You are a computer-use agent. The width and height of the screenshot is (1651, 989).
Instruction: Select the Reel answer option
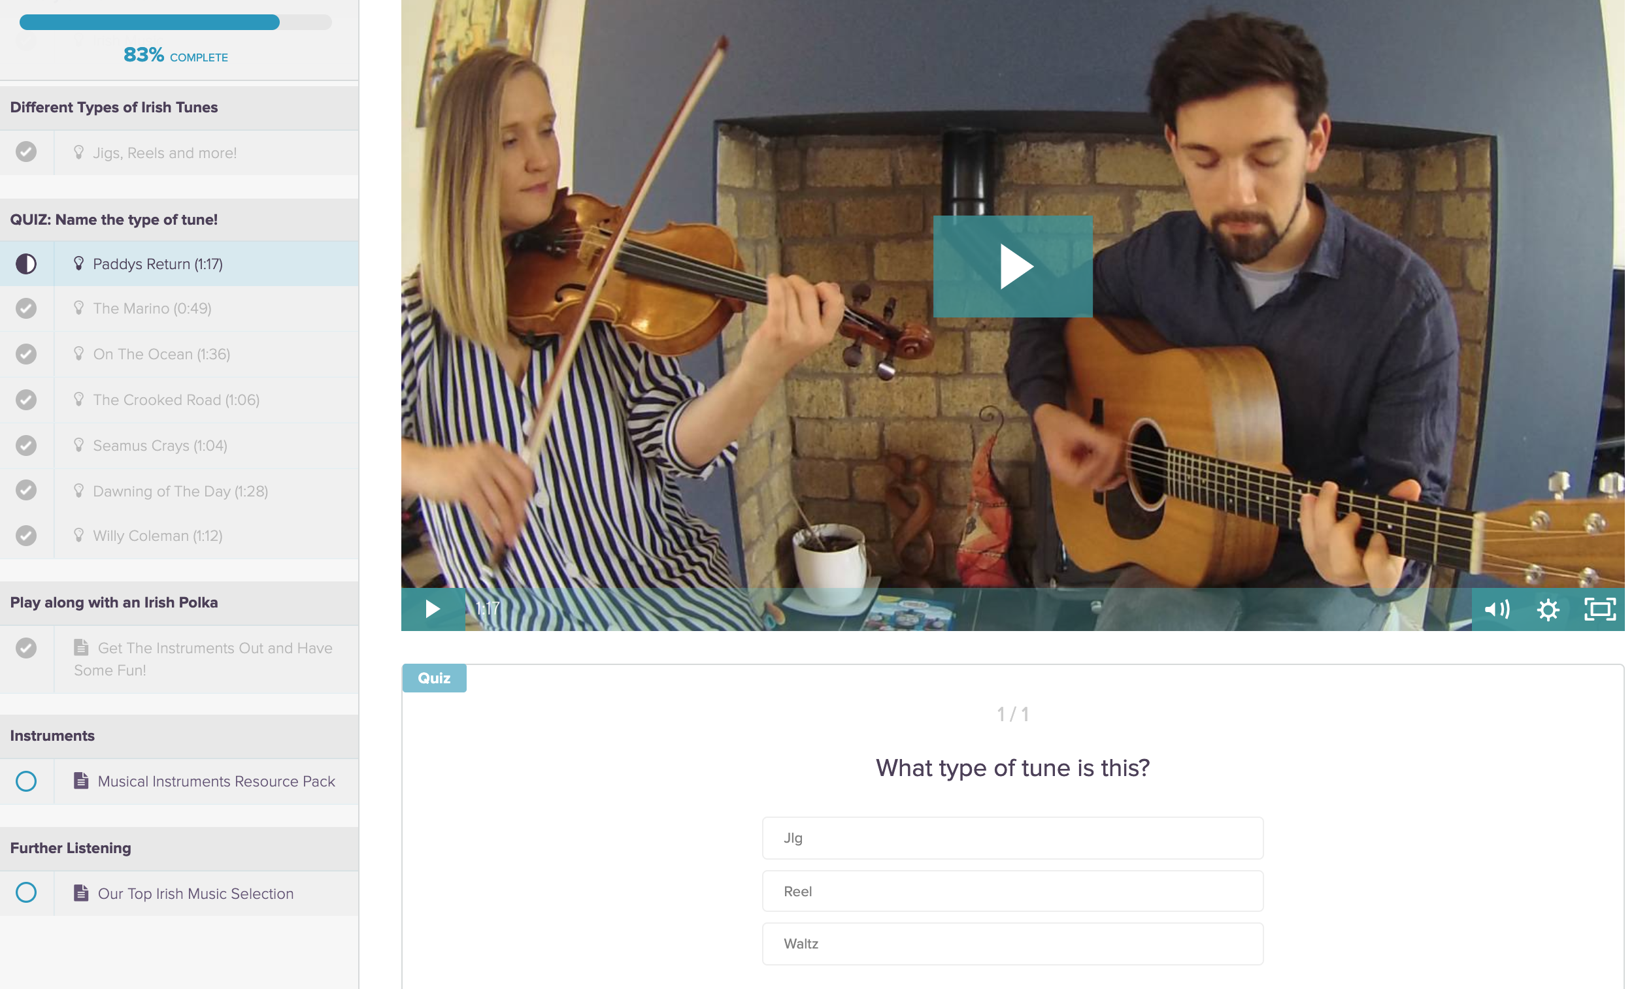click(1012, 891)
